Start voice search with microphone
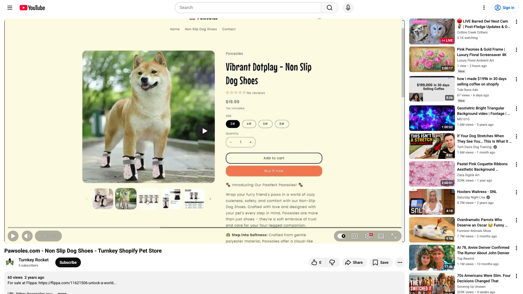523x294 pixels. tap(348, 8)
